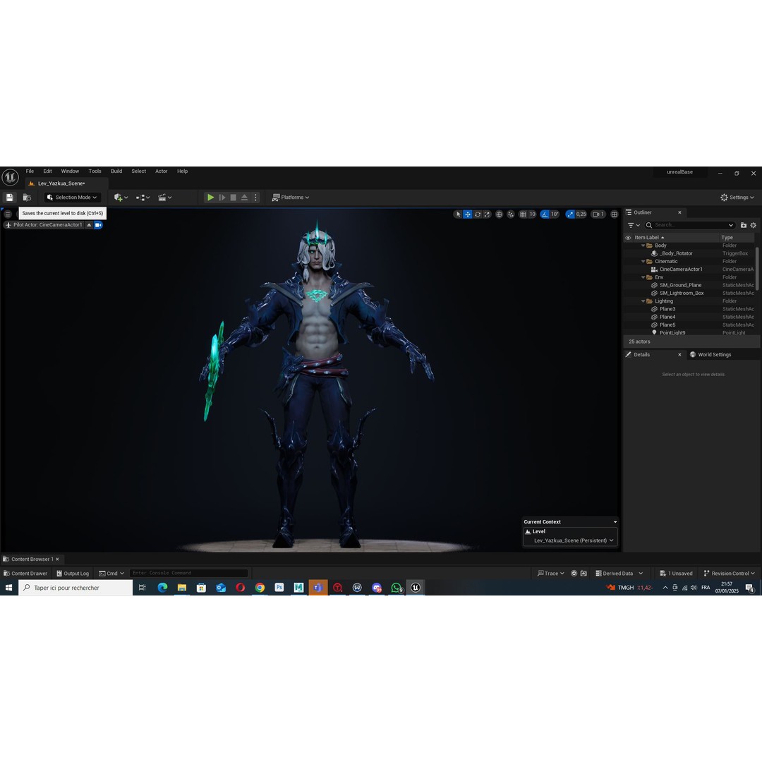
Task: Collapse the Body folder
Action: [643, 246]
